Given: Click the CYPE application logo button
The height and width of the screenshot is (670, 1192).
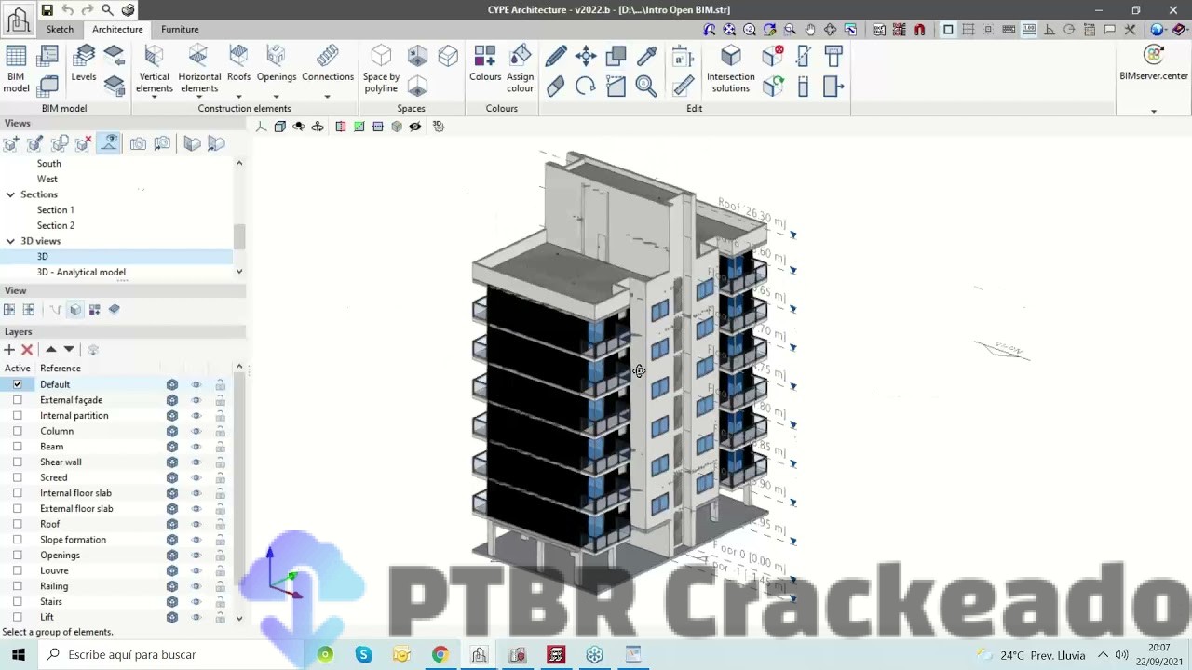Looking at the screenshot, I should coord(18,18).
